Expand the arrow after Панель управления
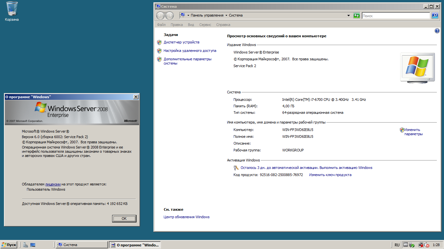 coord(226,16)
